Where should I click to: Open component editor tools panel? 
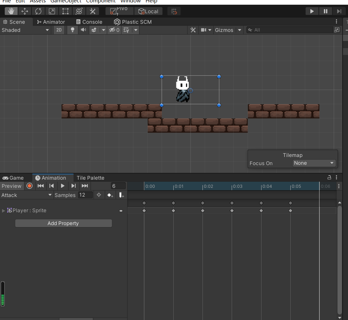click(193, 30)
